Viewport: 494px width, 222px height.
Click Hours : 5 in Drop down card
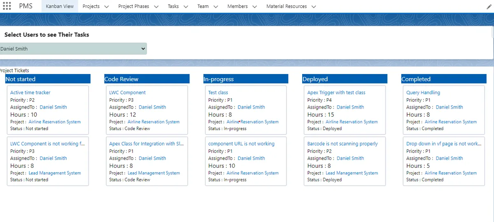click(418, 166)
